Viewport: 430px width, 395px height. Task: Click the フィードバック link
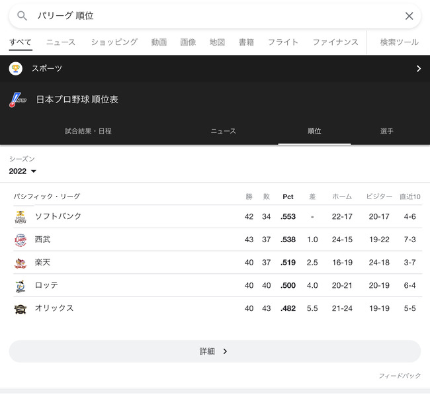pyautogui.click(x=400, y=376)
